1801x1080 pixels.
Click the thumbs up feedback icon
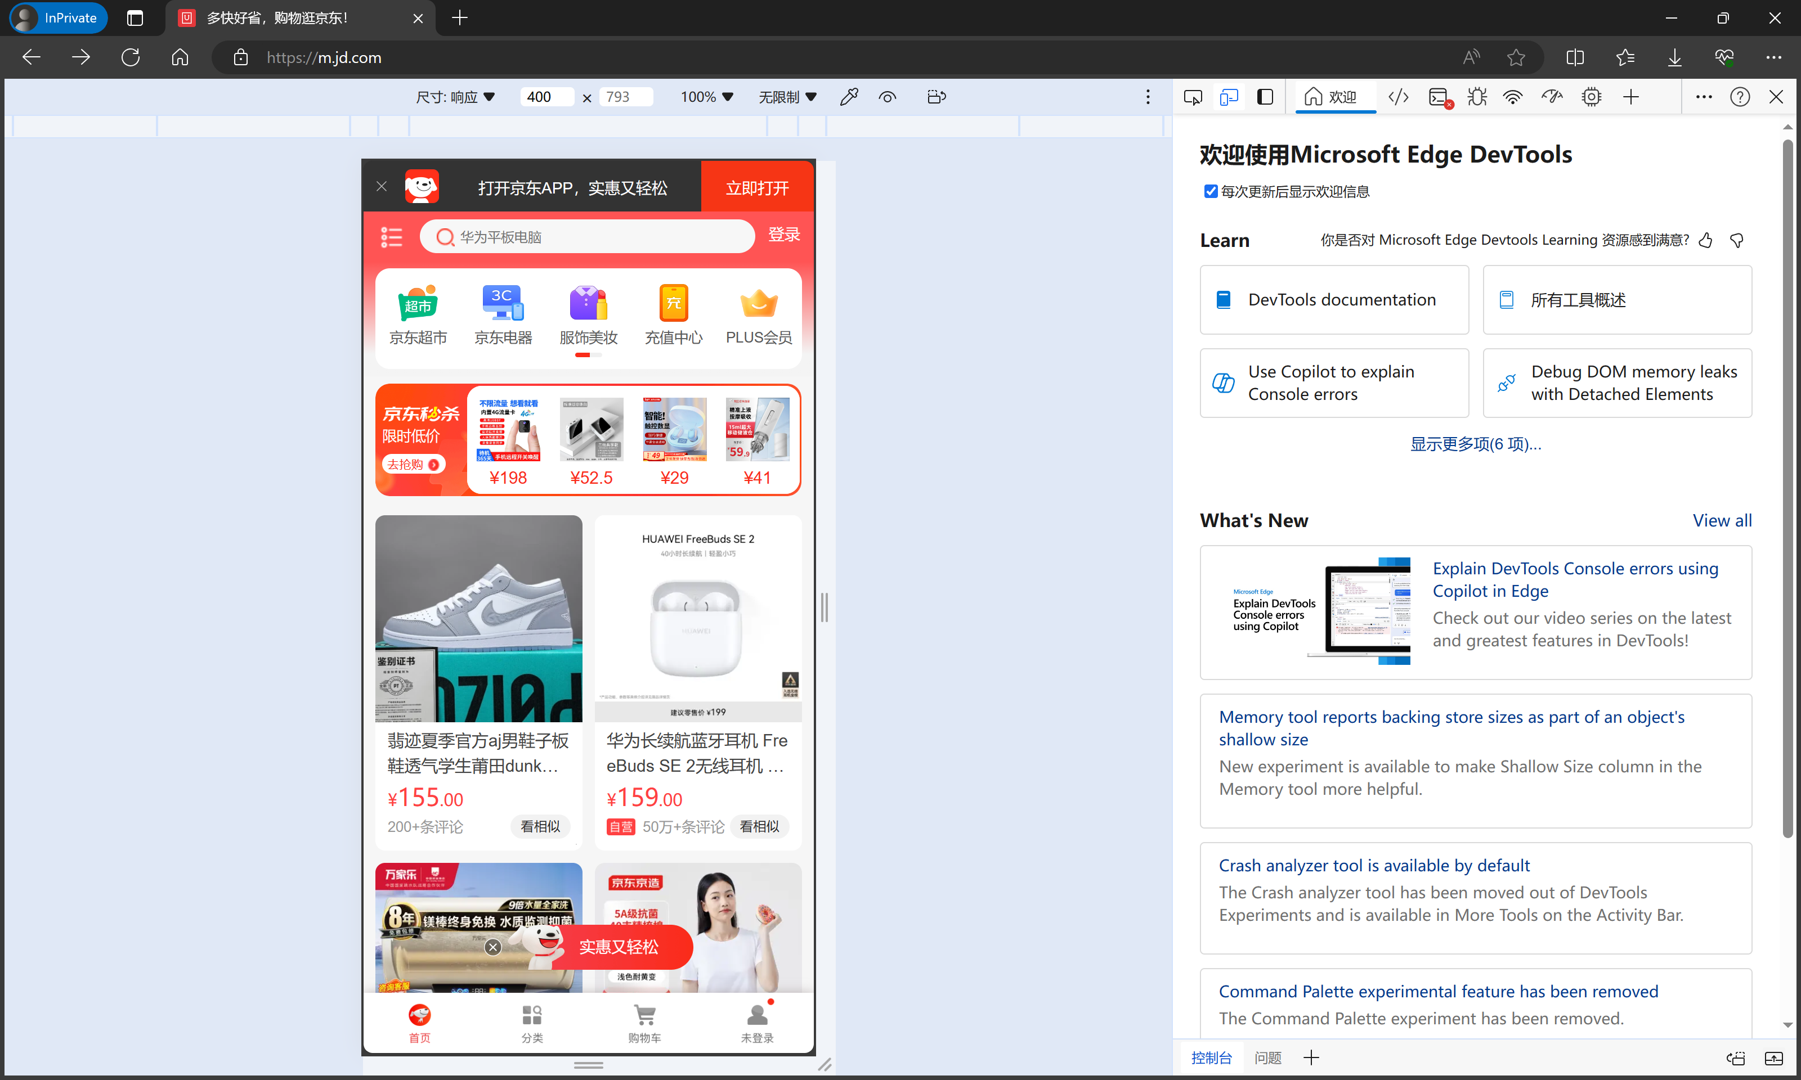click(1706, 240)
